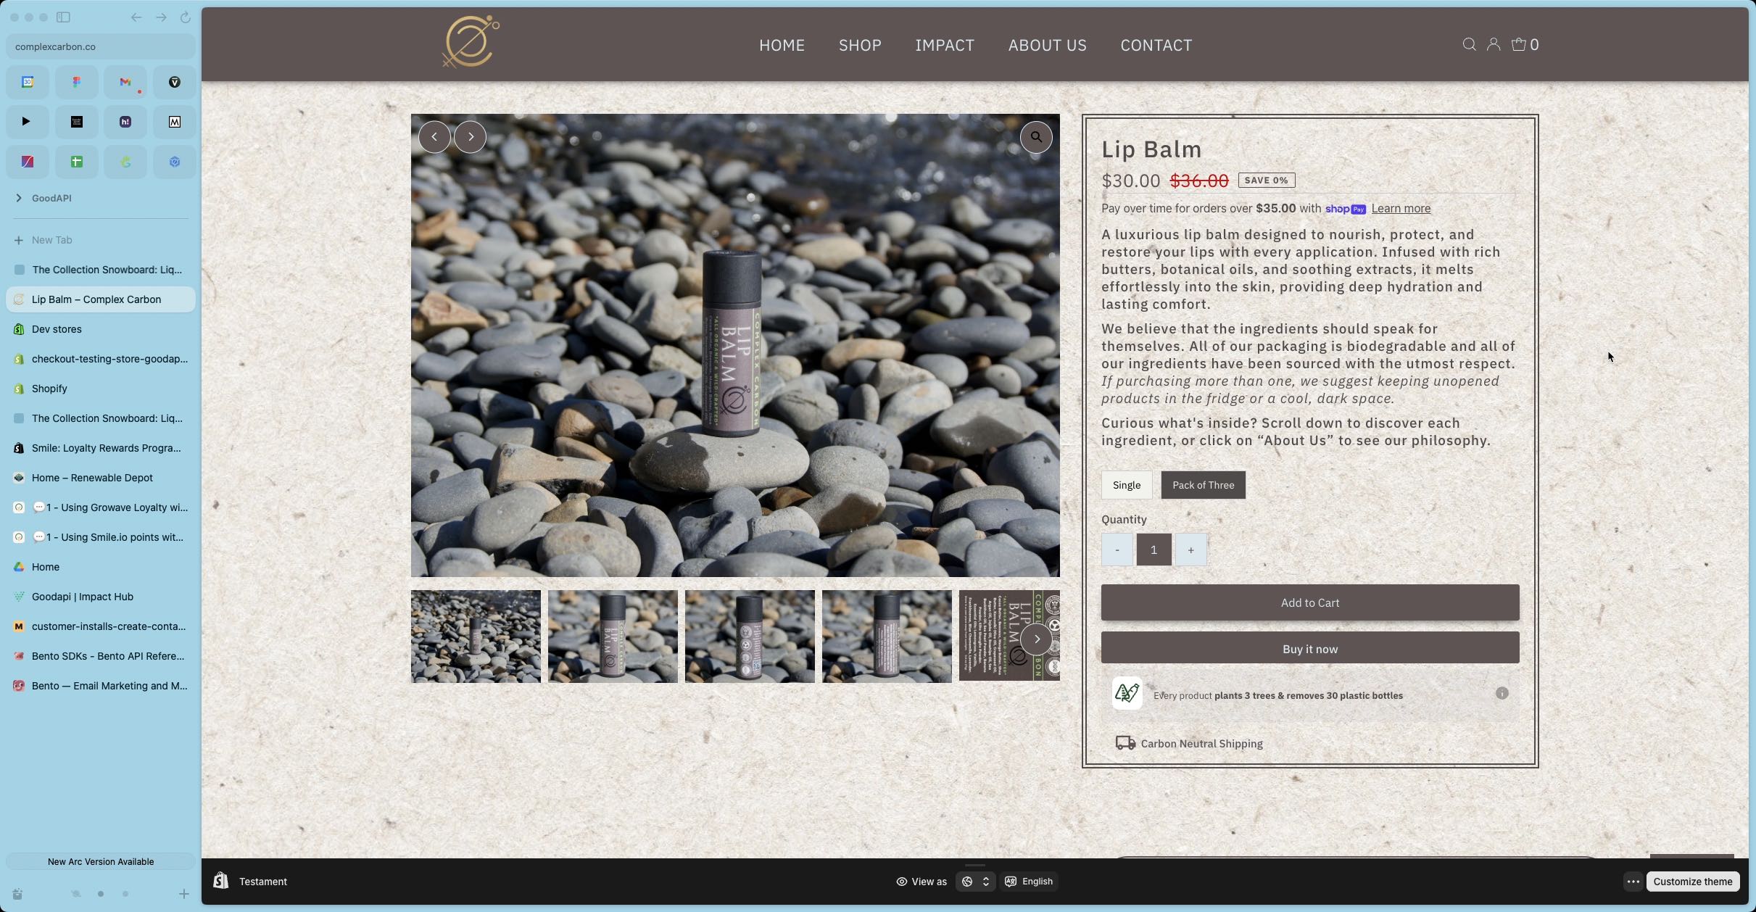Toggle the Arc sidebar visibility icon

click(64, 17)
